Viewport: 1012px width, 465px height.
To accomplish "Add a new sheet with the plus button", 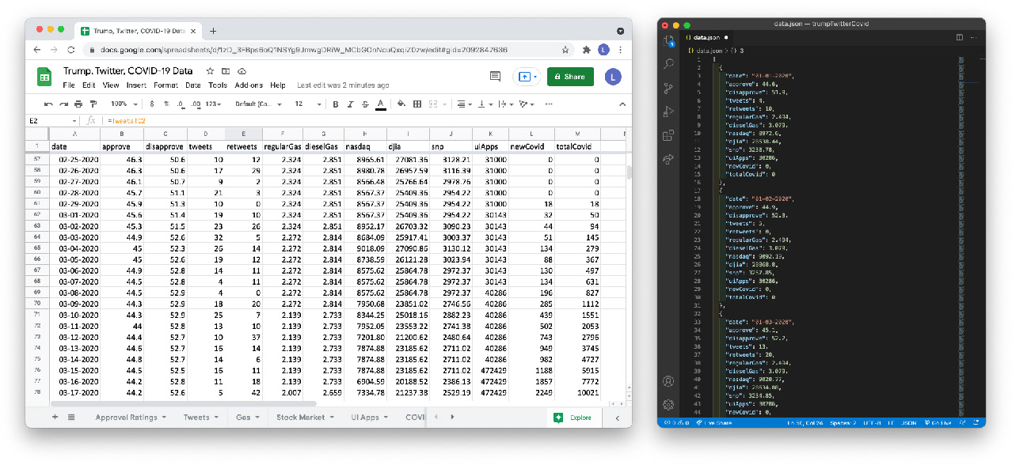I will [x=55, y=417].
